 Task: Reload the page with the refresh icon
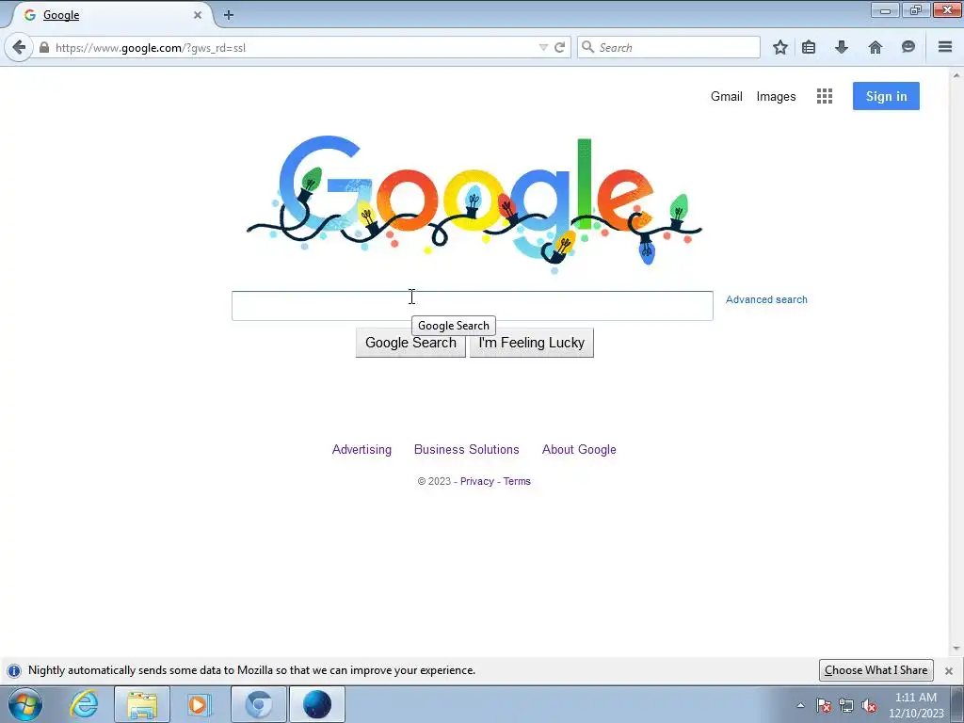point(559,47)
